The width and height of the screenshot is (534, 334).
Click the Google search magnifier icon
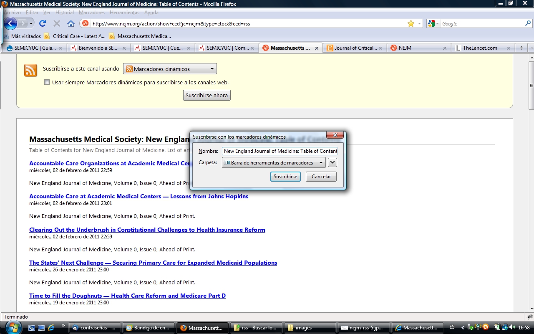coord(528,23)
